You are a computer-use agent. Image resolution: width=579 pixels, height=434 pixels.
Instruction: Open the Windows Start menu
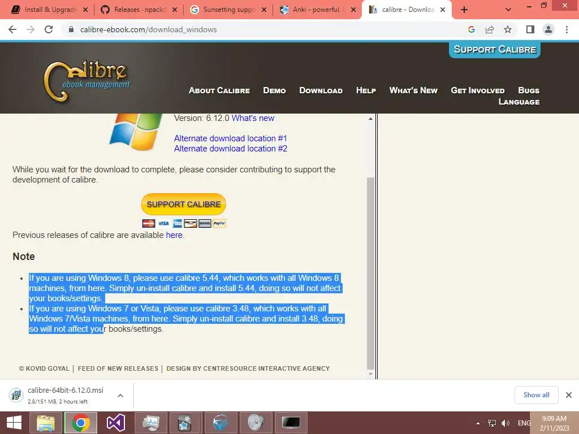14,423
